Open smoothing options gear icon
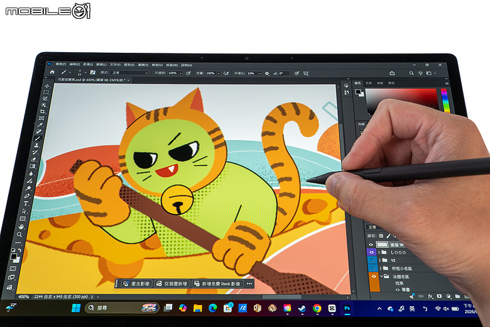Image resolution: width=490 pixels, height=327 pixels. [267, 73]
